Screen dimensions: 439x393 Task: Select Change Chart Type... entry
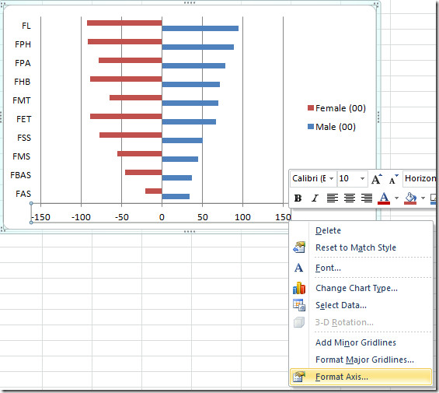tap(357, 288)
